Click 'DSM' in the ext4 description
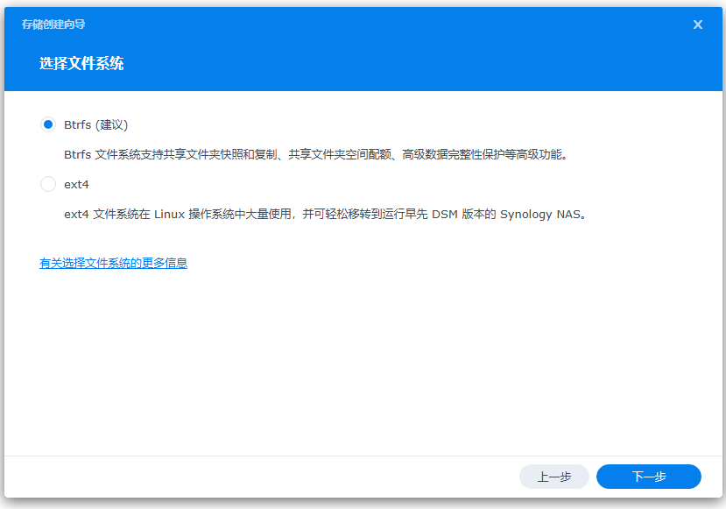The image size is (726, 509). click(x=447, y=214)
